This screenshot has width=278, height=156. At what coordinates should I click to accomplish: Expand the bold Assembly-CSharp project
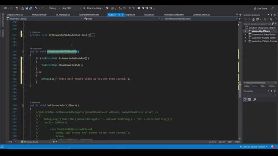[x=245, y=31]
